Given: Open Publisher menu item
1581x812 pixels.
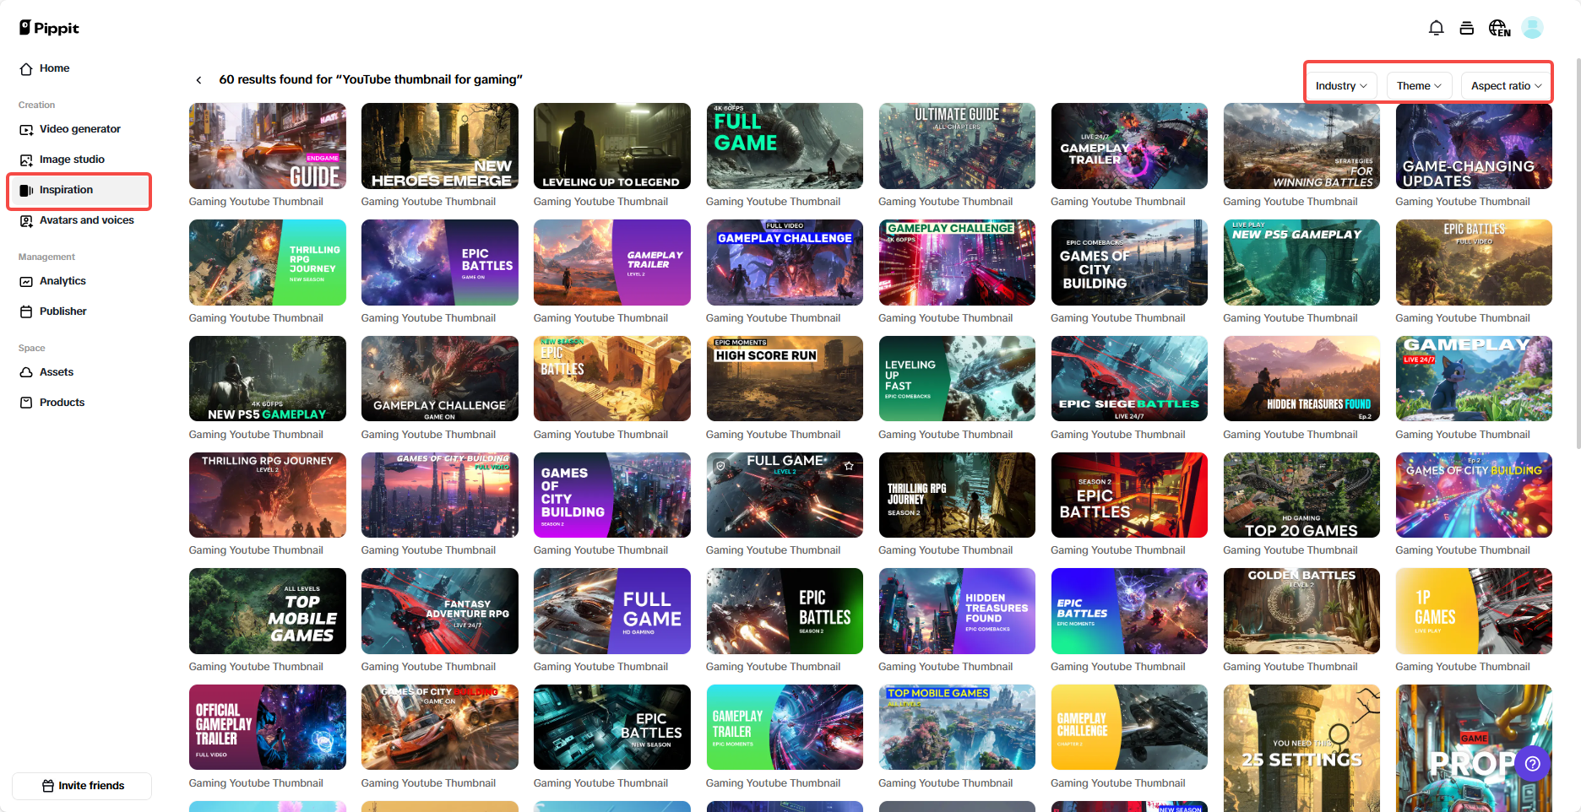Looking at the screenshot, I should [79, 312].
